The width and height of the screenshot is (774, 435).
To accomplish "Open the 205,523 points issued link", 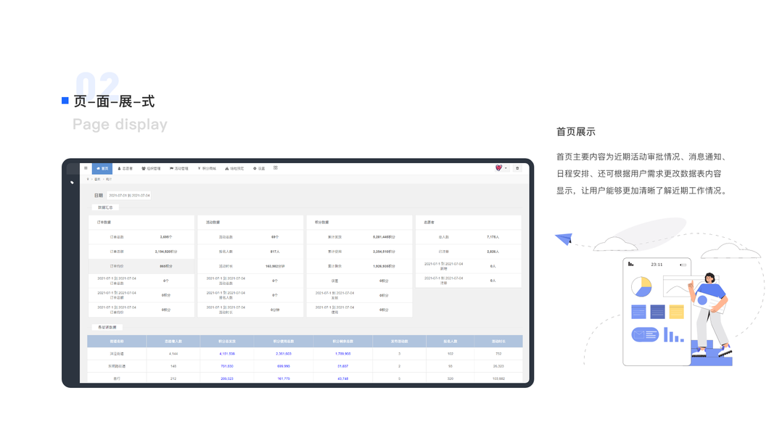I will (227, 378).
